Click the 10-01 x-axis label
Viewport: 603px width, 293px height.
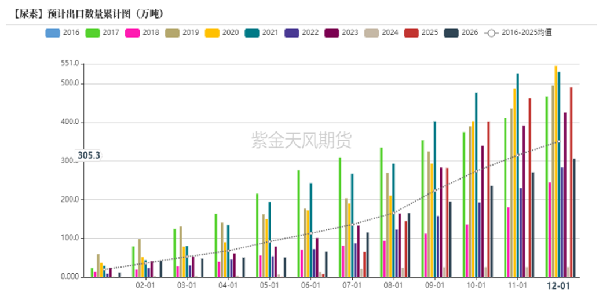(476, 286)
